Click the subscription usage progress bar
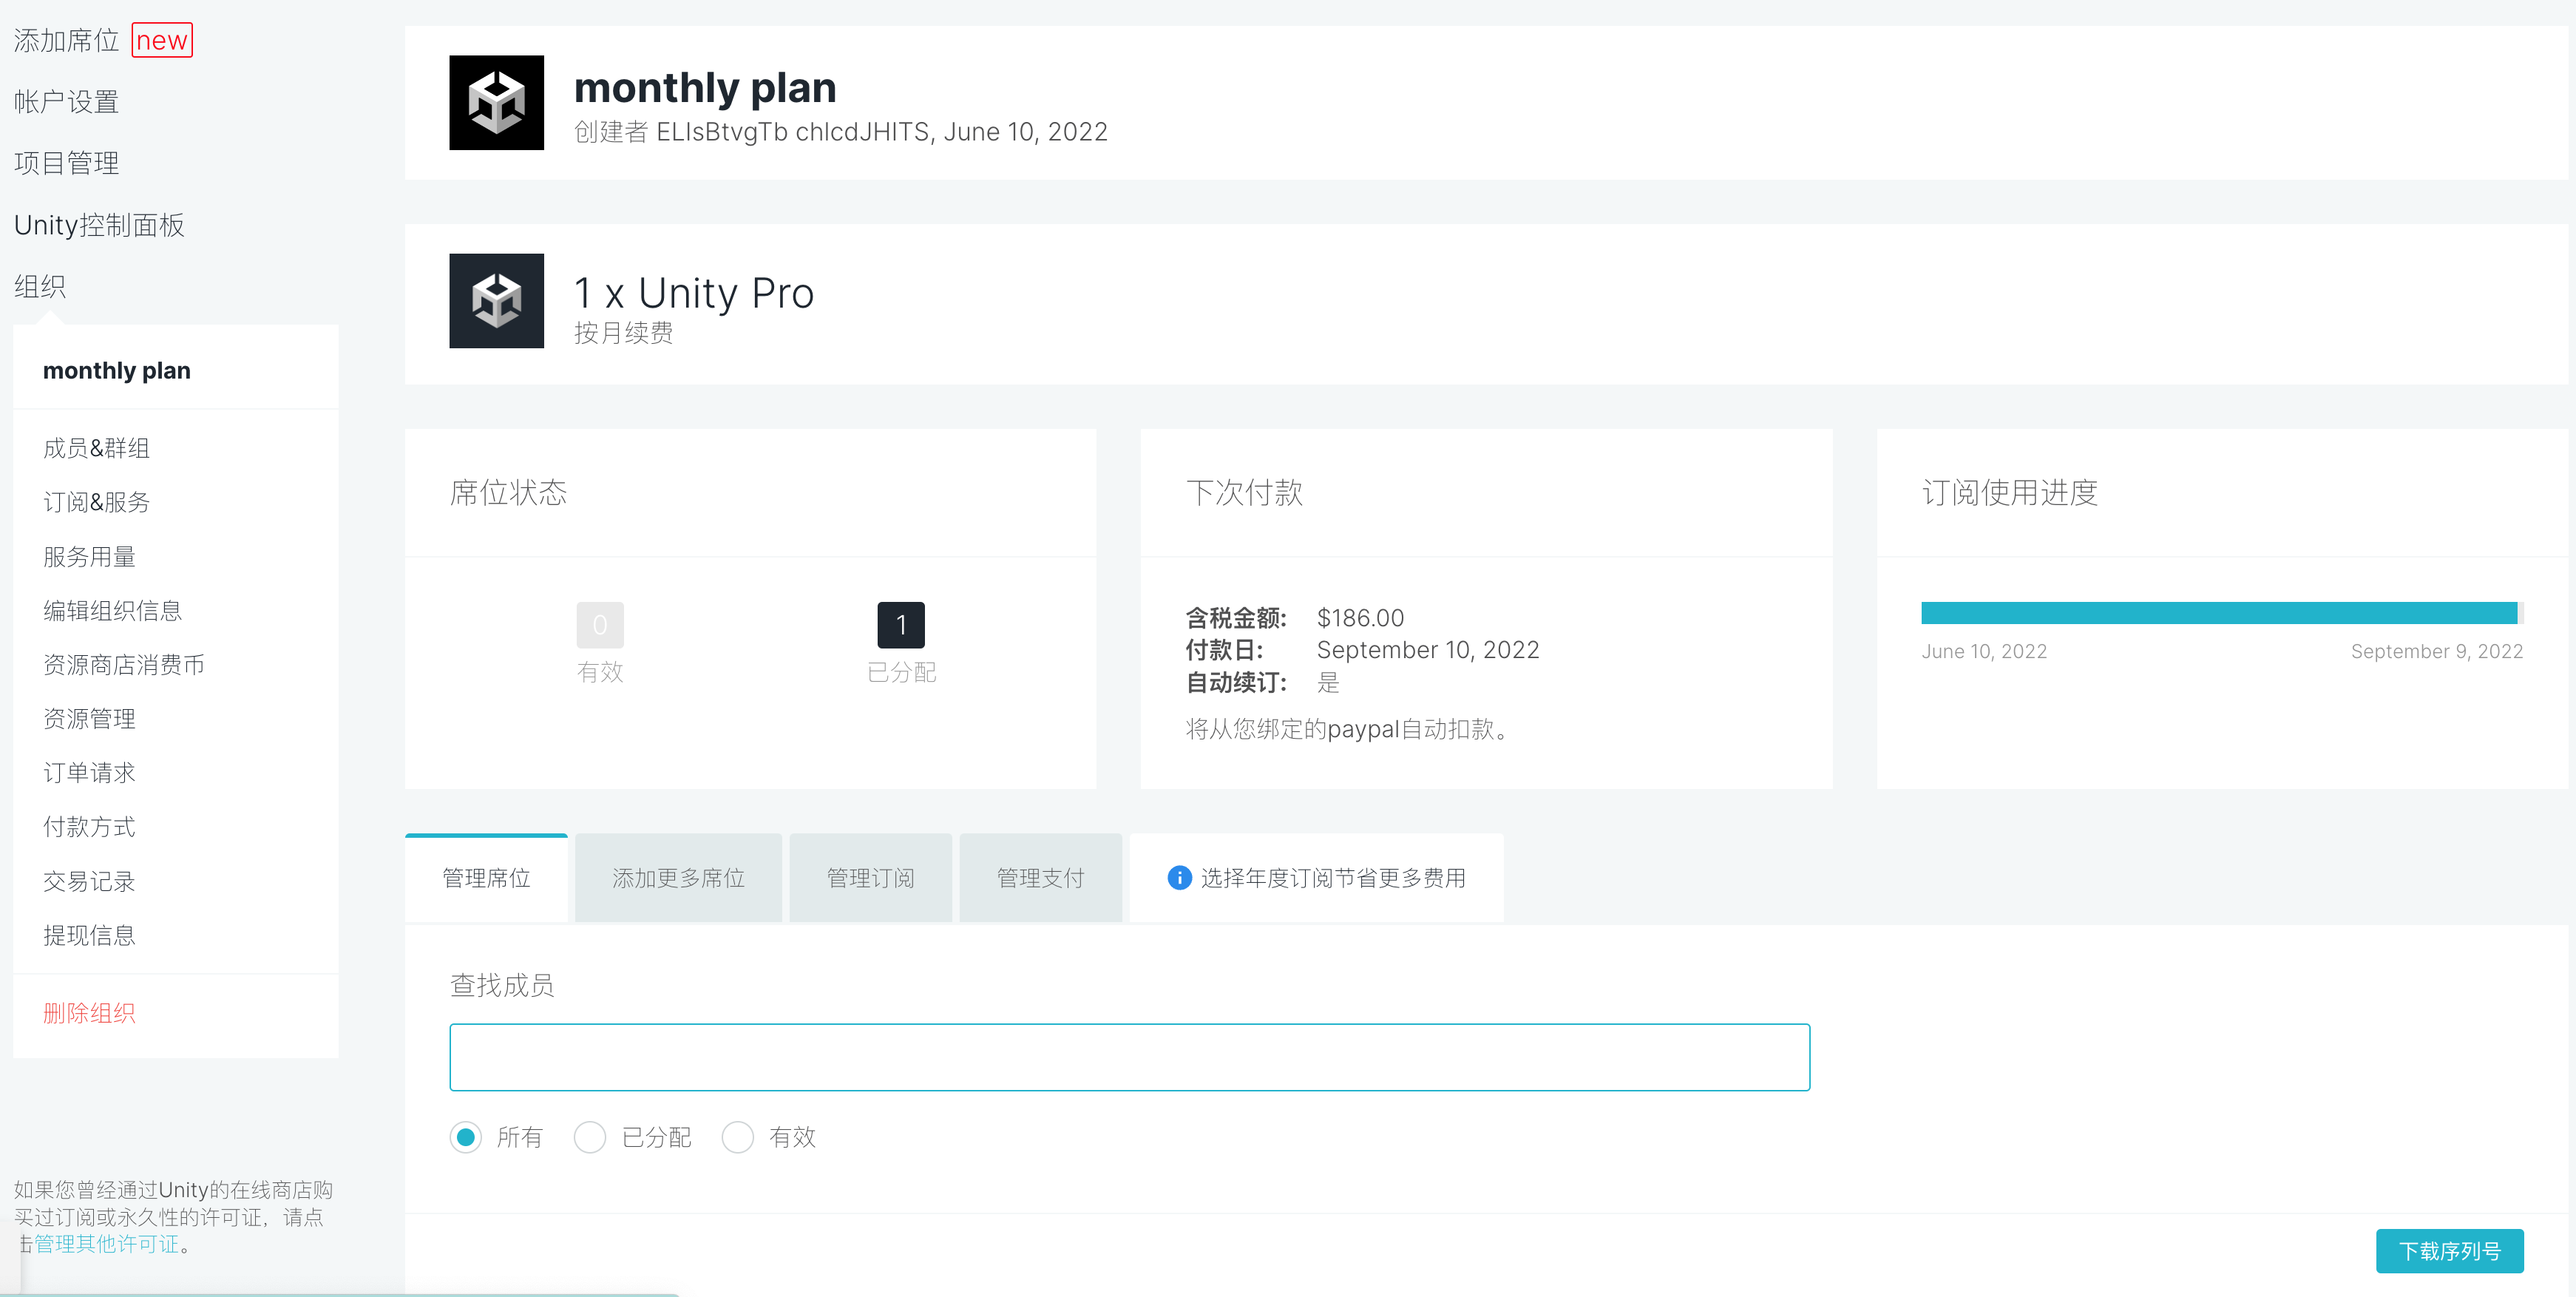2576x1297 pixels. tap(2220, 613)
